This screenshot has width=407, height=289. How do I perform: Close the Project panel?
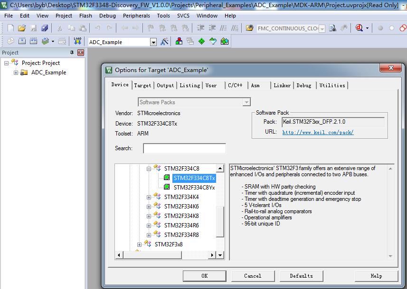tap(81, 53)
